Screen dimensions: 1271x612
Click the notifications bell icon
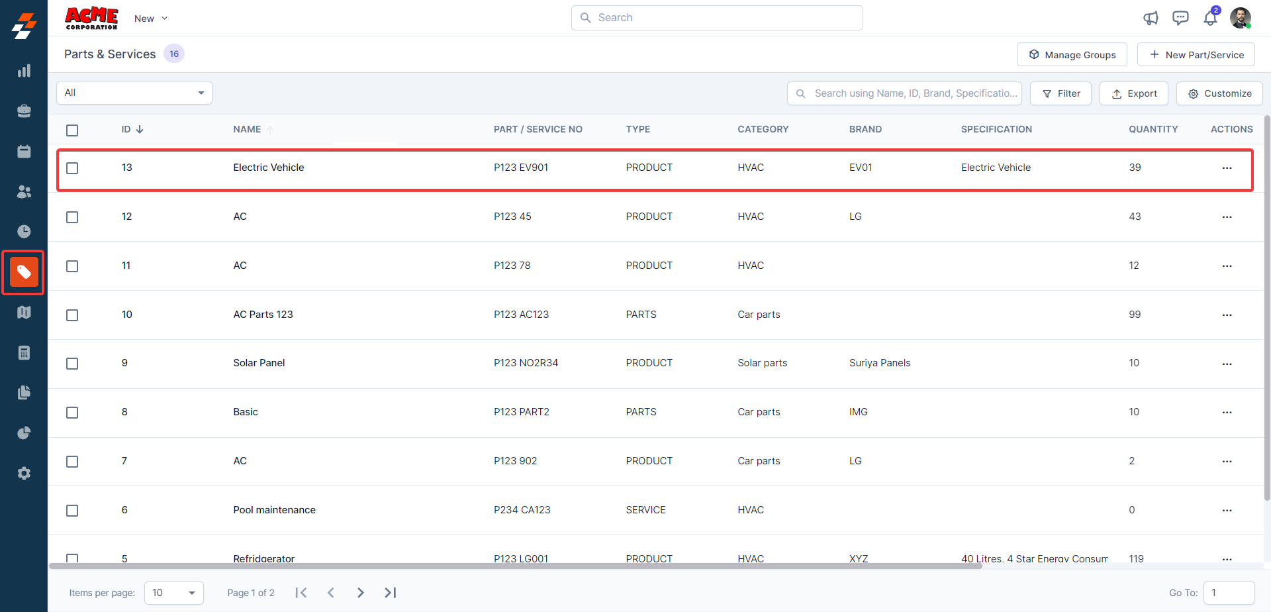tap(1210, 18)
